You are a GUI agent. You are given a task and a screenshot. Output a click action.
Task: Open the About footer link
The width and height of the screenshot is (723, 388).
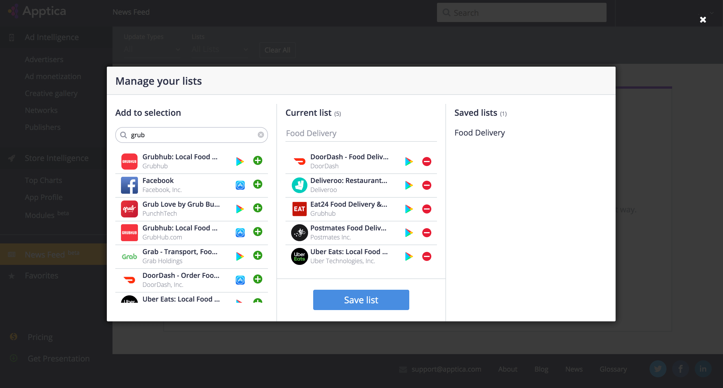pyautogui.click(x=508, y=369)
